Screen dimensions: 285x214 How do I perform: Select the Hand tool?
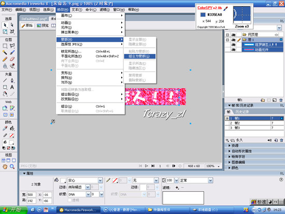coord(5,166)
